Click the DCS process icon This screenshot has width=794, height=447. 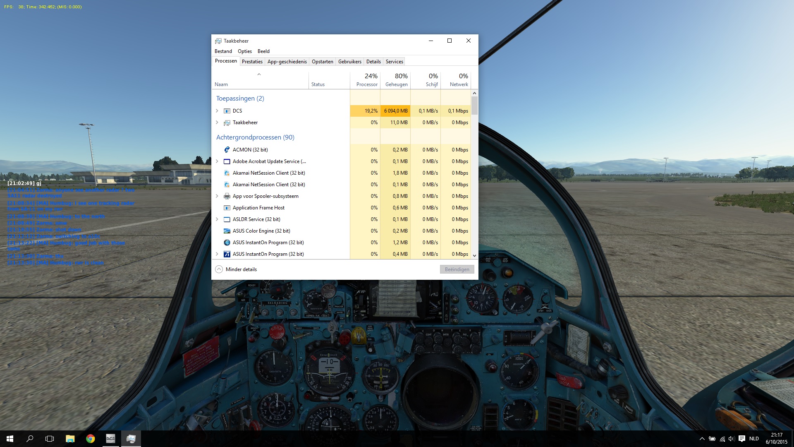click(227, 111)
